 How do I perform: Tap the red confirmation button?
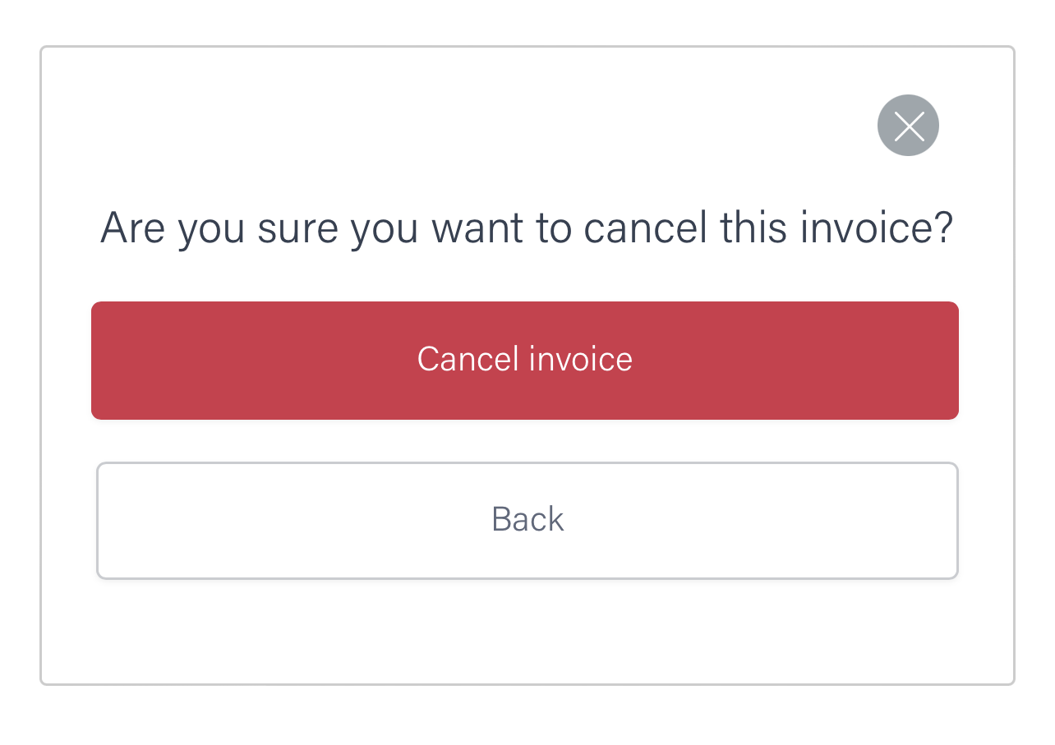524,360
